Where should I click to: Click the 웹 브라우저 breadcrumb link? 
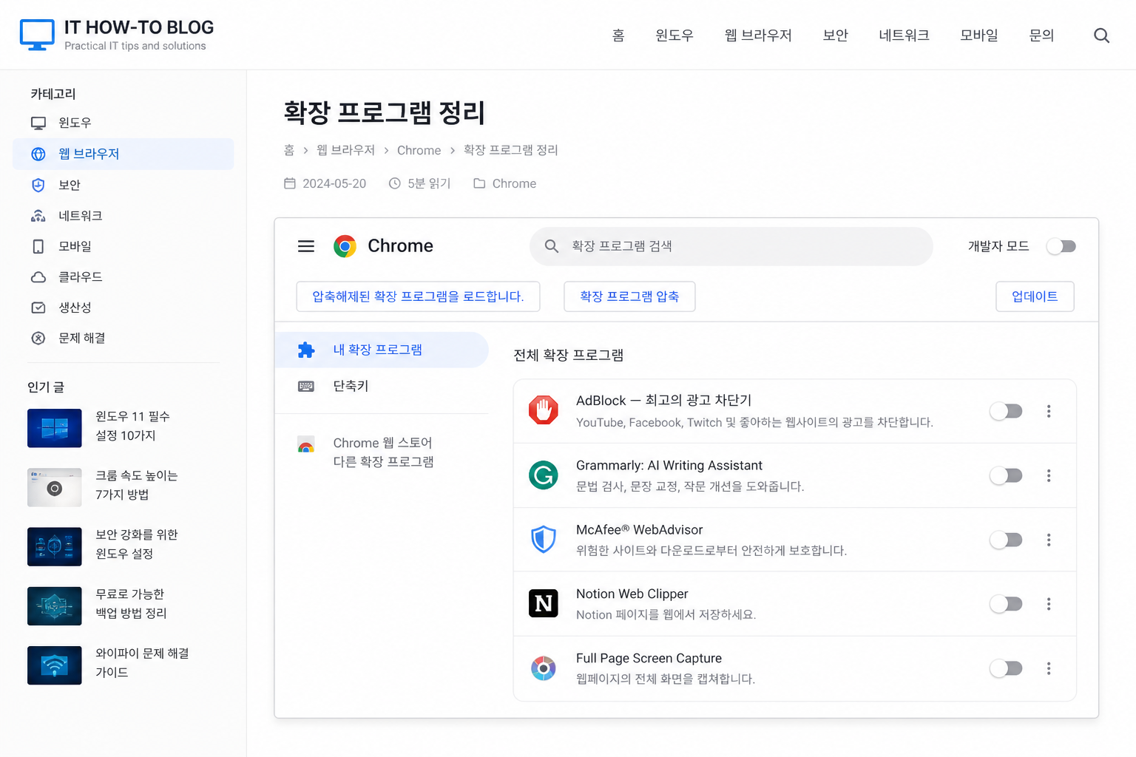tap(345, 150)
